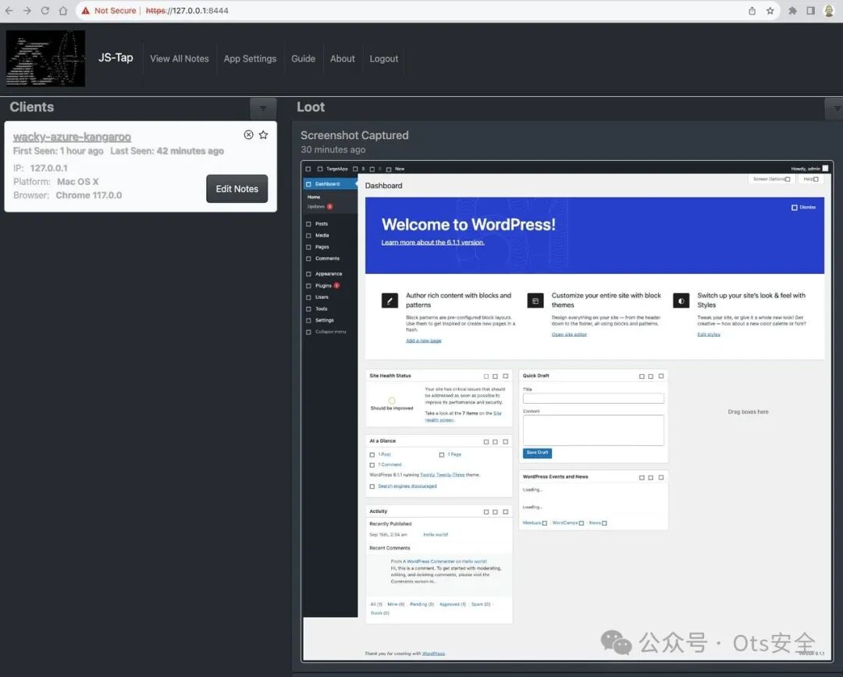843x677 pixels.
Task: Click the Screenshot Captured heading
Action: [x=354, y=136]
